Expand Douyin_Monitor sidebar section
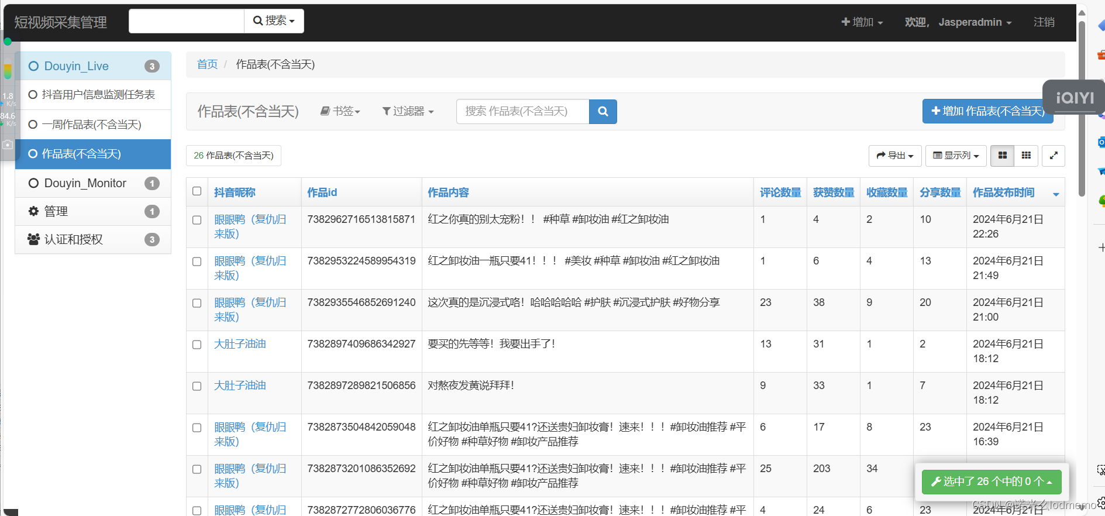The width and height of the screenshot is (1105, 516). [x=93, y=183]
